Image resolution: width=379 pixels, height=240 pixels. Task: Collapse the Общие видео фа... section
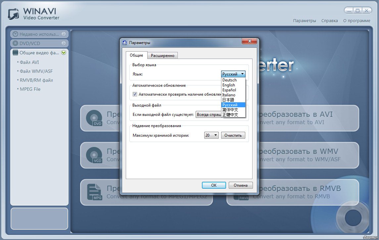[64, 52]
